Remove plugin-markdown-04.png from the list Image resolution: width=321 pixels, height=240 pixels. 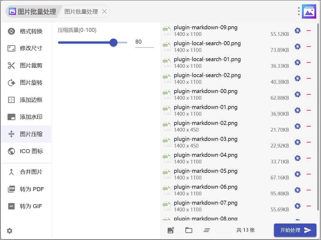309,158
